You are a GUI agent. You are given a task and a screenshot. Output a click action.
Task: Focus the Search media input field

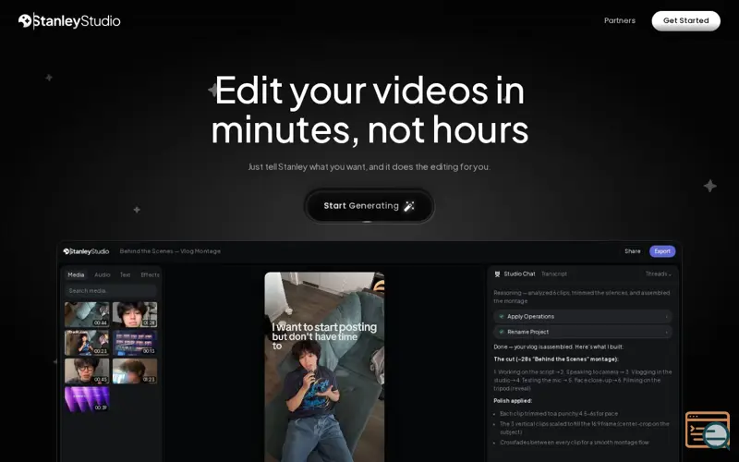coord(111,291)
